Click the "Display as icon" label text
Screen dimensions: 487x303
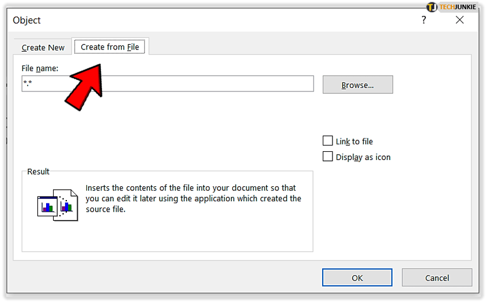click(363, 157)
